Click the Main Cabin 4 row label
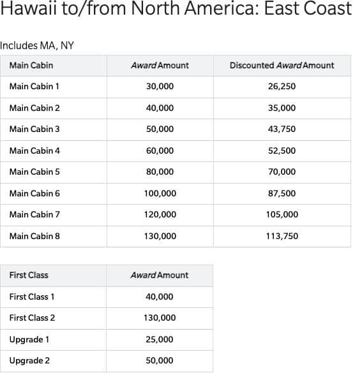Image resolution: width=355 pixels, height=373 pixels. 34,150
